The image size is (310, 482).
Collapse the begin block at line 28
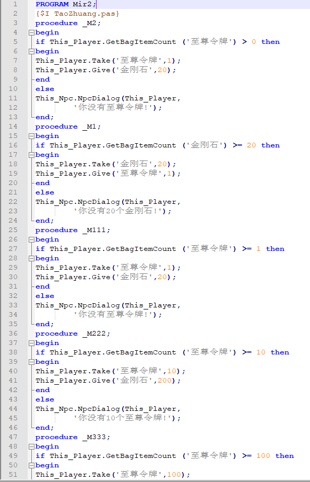31,258
